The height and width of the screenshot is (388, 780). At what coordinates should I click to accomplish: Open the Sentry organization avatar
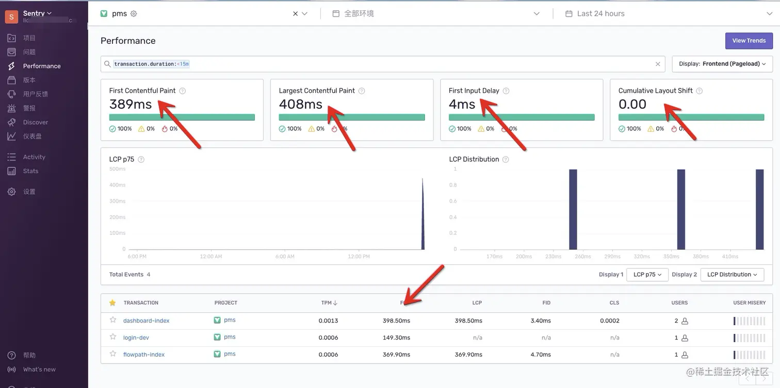point(11,17)
